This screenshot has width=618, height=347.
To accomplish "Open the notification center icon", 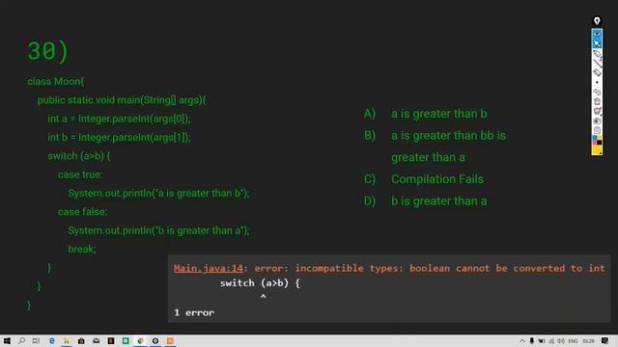I will tap(605, 341).
